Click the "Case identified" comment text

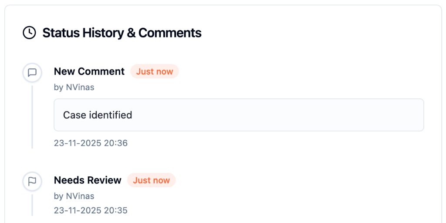pos(98,115)
